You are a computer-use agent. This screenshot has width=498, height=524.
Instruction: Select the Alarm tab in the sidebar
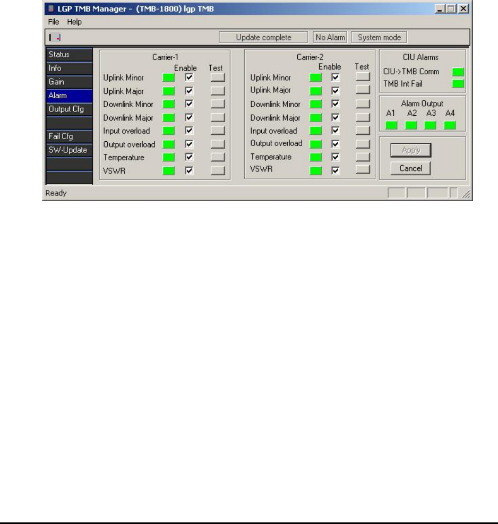(69, 96)
